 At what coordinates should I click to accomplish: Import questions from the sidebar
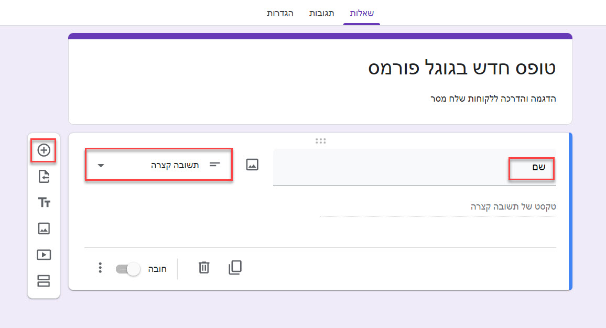tap(44, 177)
